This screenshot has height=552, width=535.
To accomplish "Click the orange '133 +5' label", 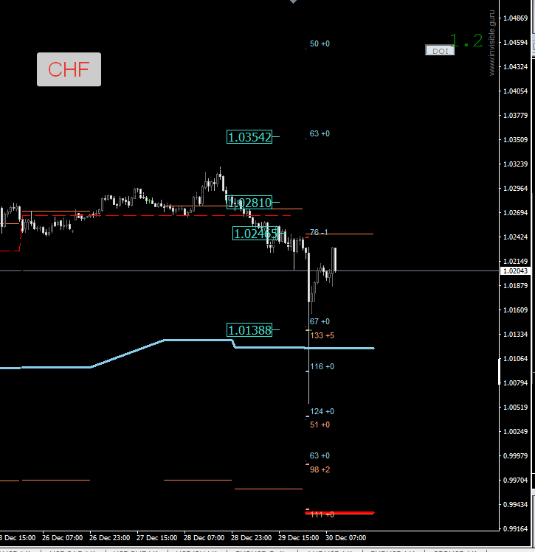I will click(x=322, y=335).
